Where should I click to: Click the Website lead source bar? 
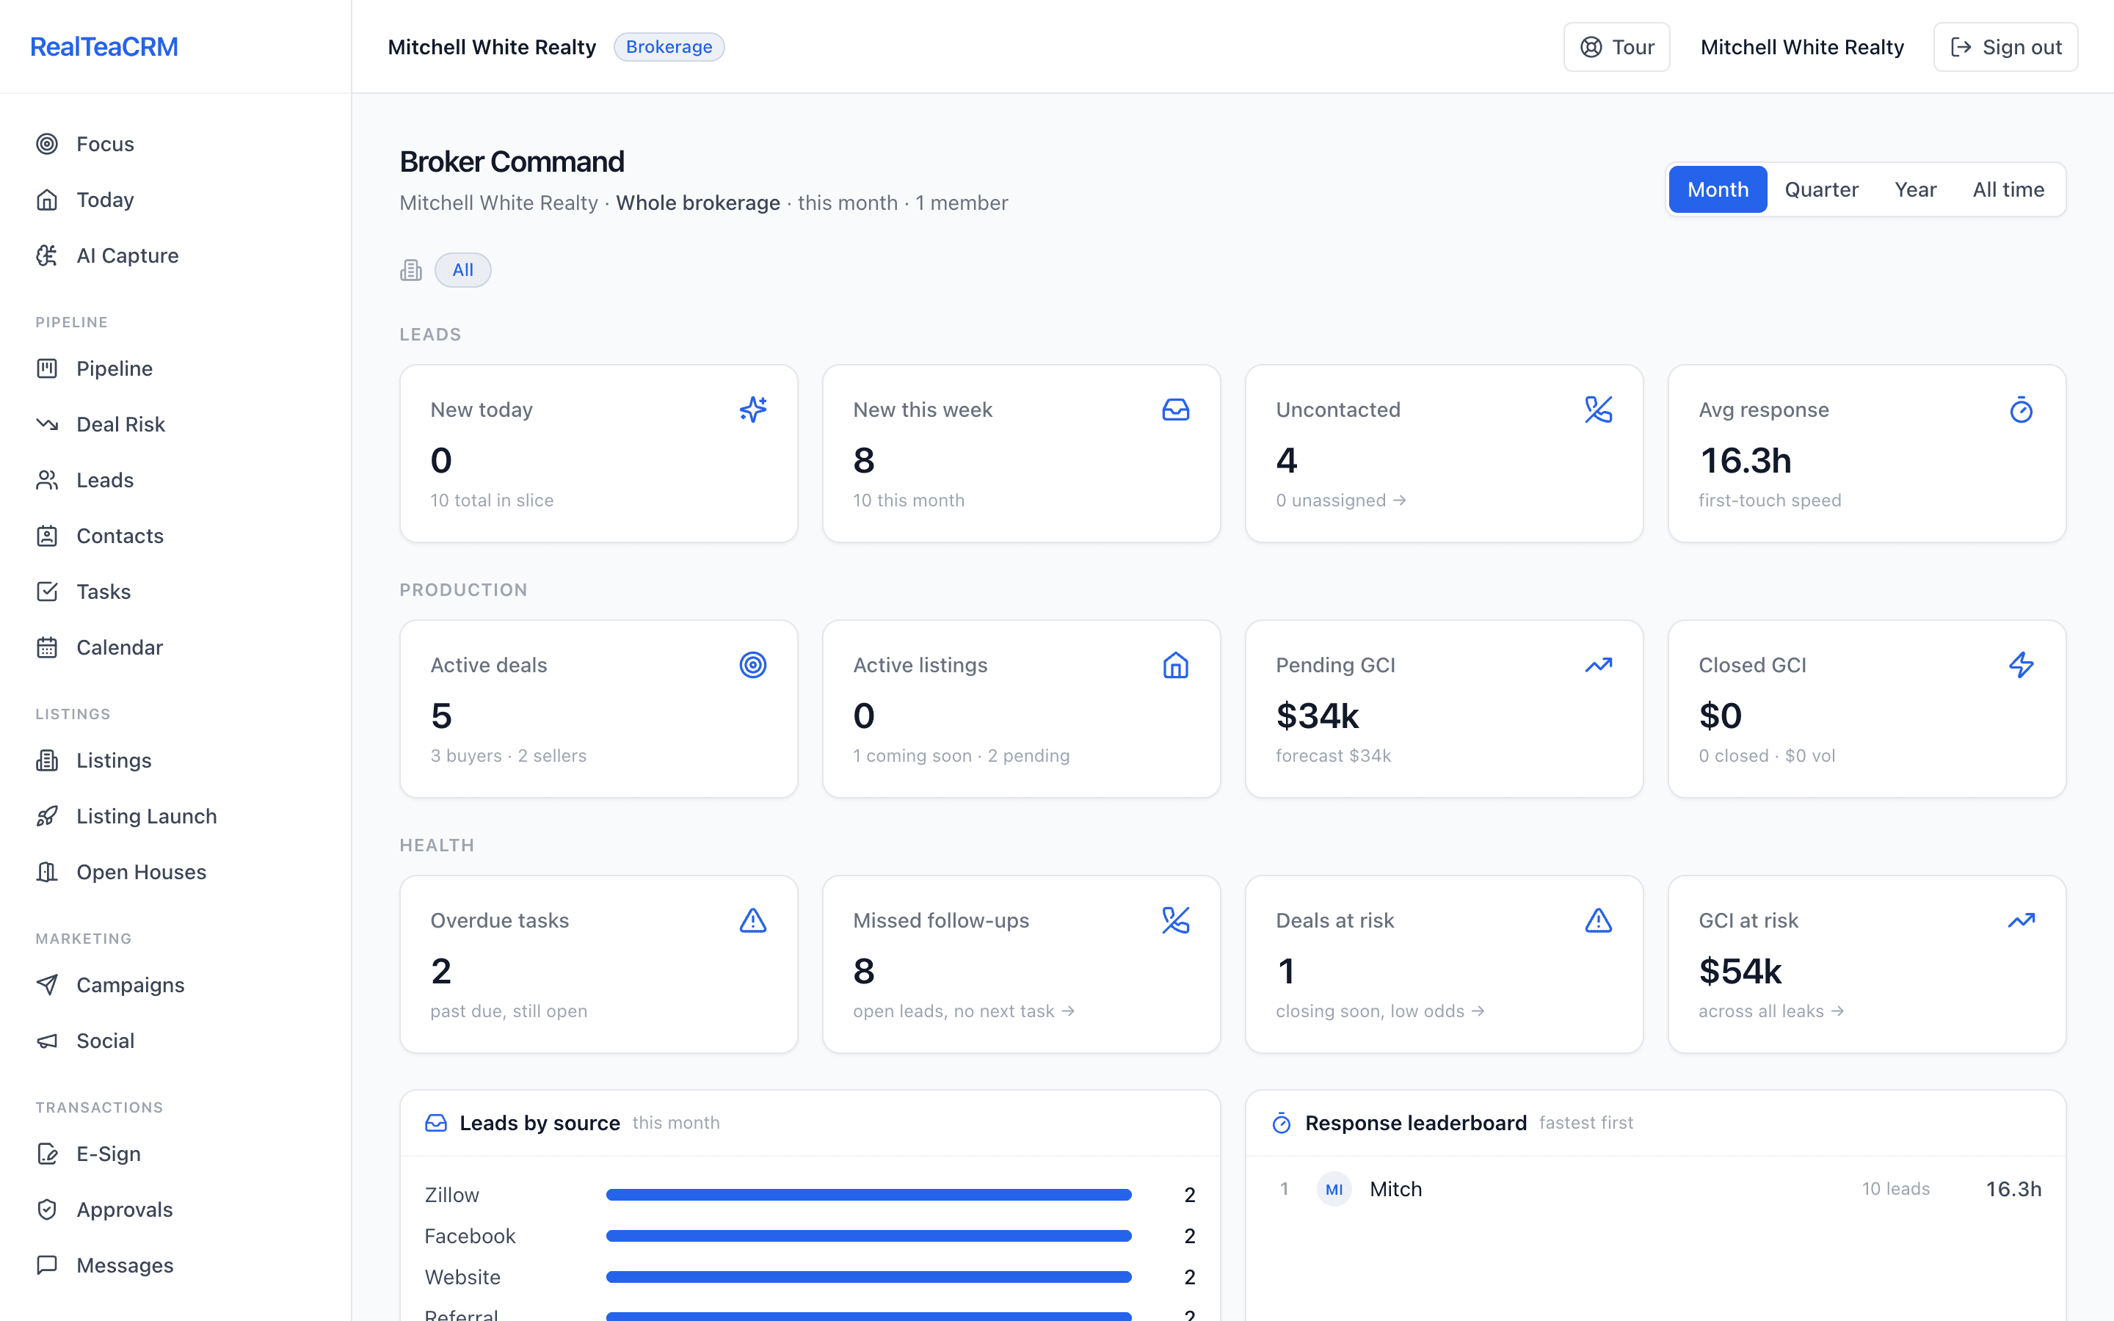pos(868,1277)
